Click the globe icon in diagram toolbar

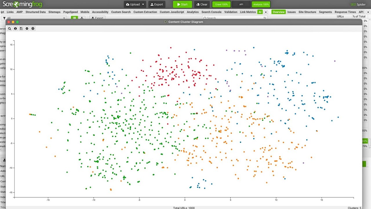pos(33,28)
